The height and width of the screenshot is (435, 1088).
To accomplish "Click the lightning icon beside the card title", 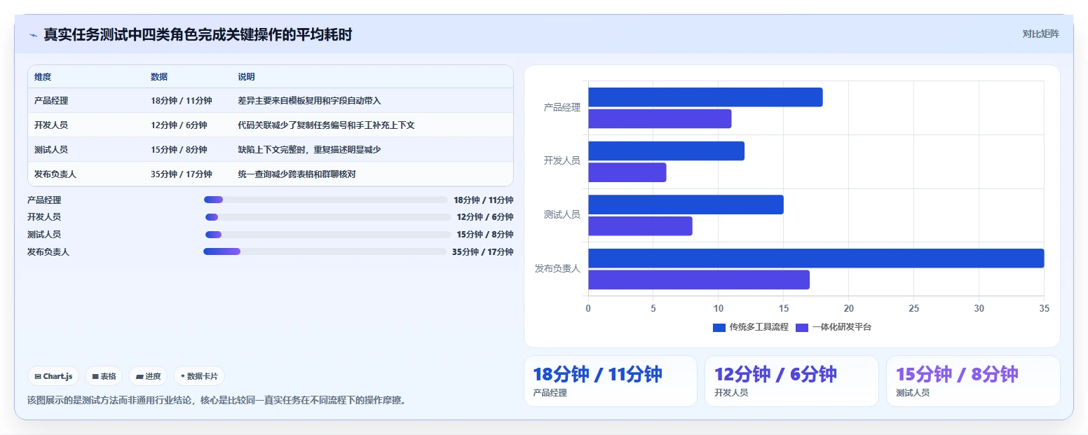I will (x=33, y=35).
